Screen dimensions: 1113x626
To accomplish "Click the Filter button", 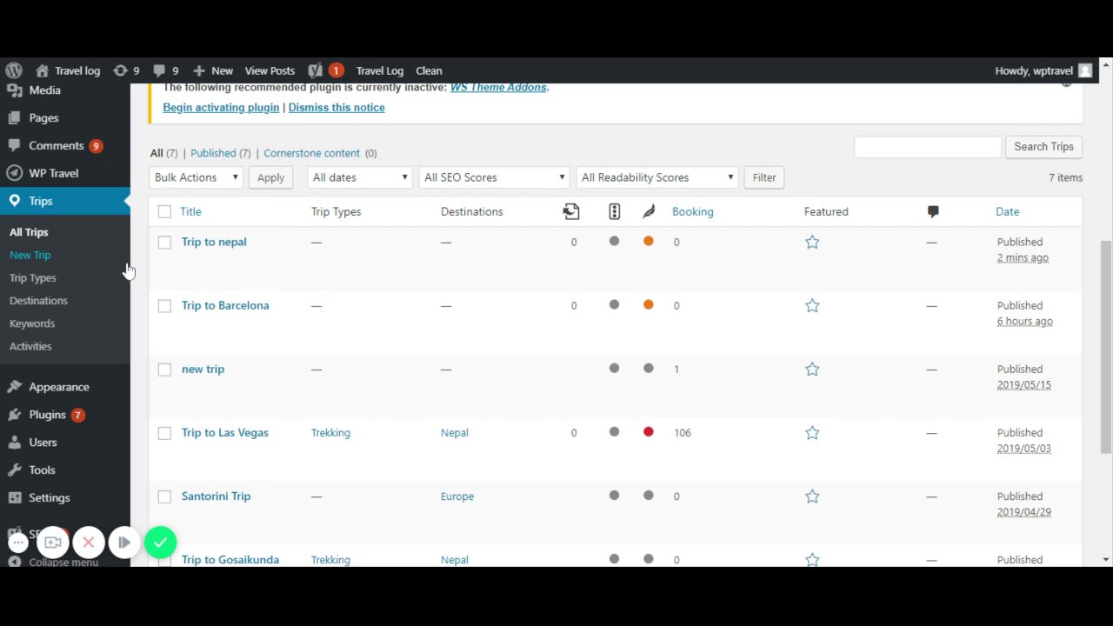I will pos(764,177).
